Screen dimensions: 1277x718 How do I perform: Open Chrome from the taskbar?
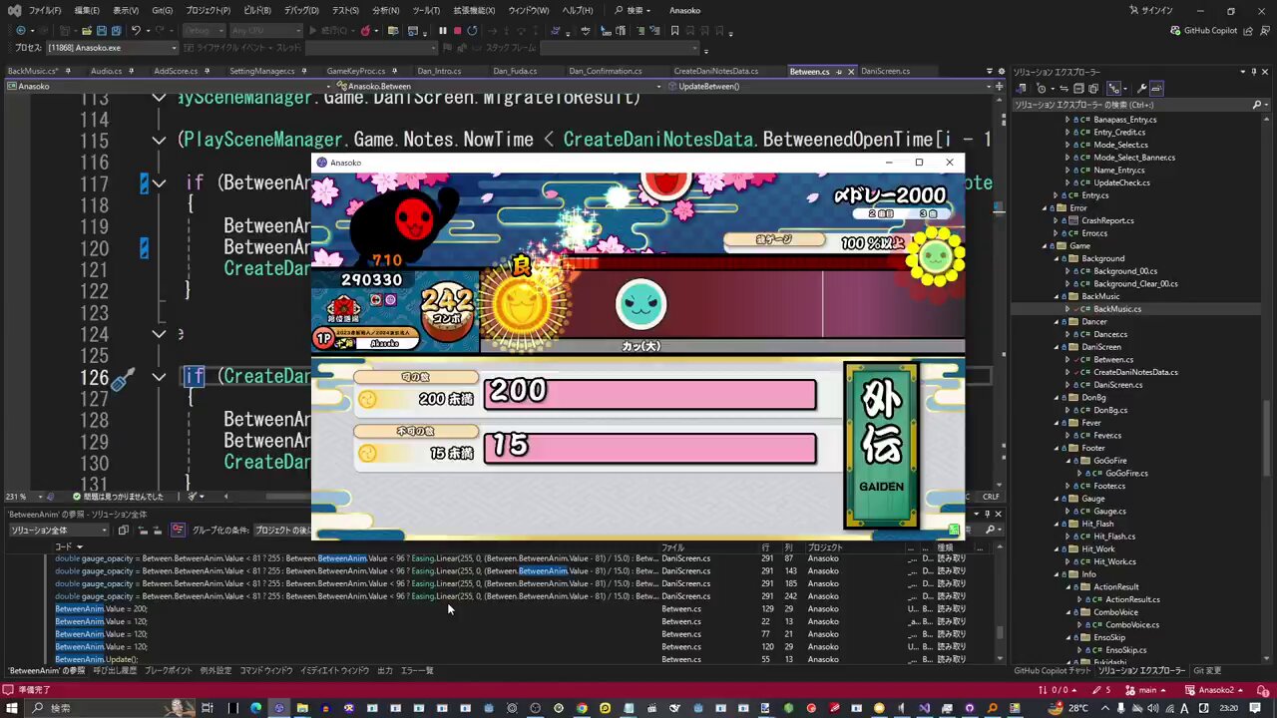tap(582, 708)
